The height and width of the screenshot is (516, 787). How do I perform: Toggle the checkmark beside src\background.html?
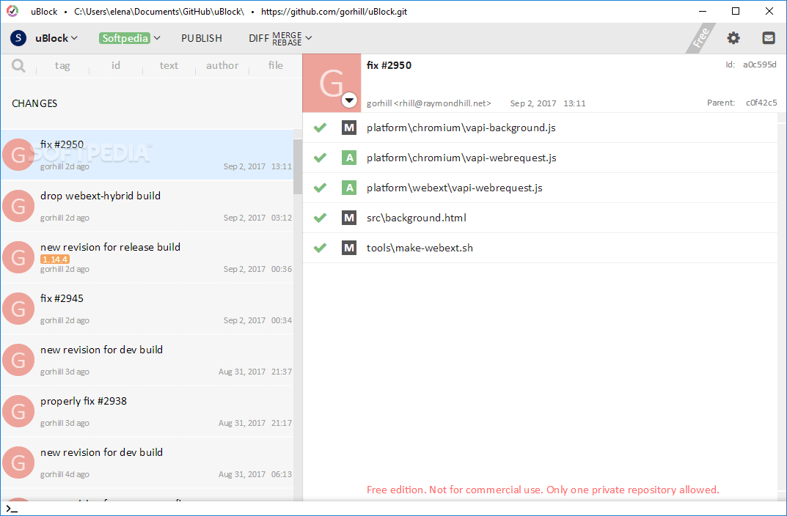click(x=320, y=218)
